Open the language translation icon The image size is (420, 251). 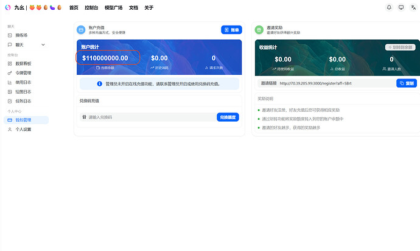(x=413, y=7)
